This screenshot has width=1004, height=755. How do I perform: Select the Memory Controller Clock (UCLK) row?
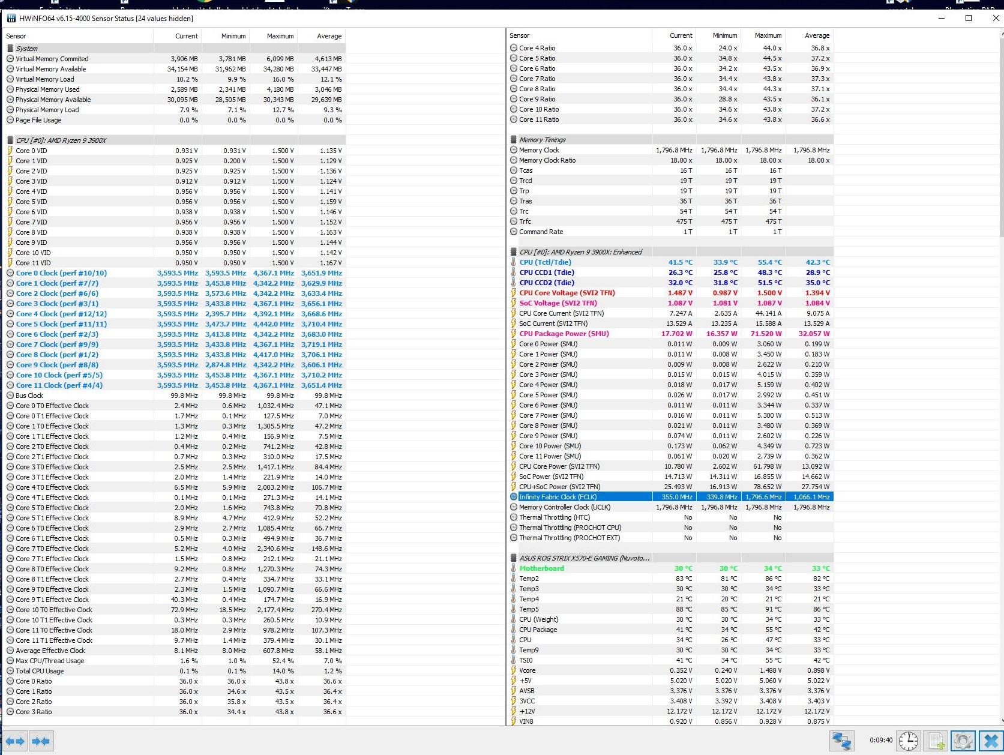pyautogui.click(x=670, y=507)
